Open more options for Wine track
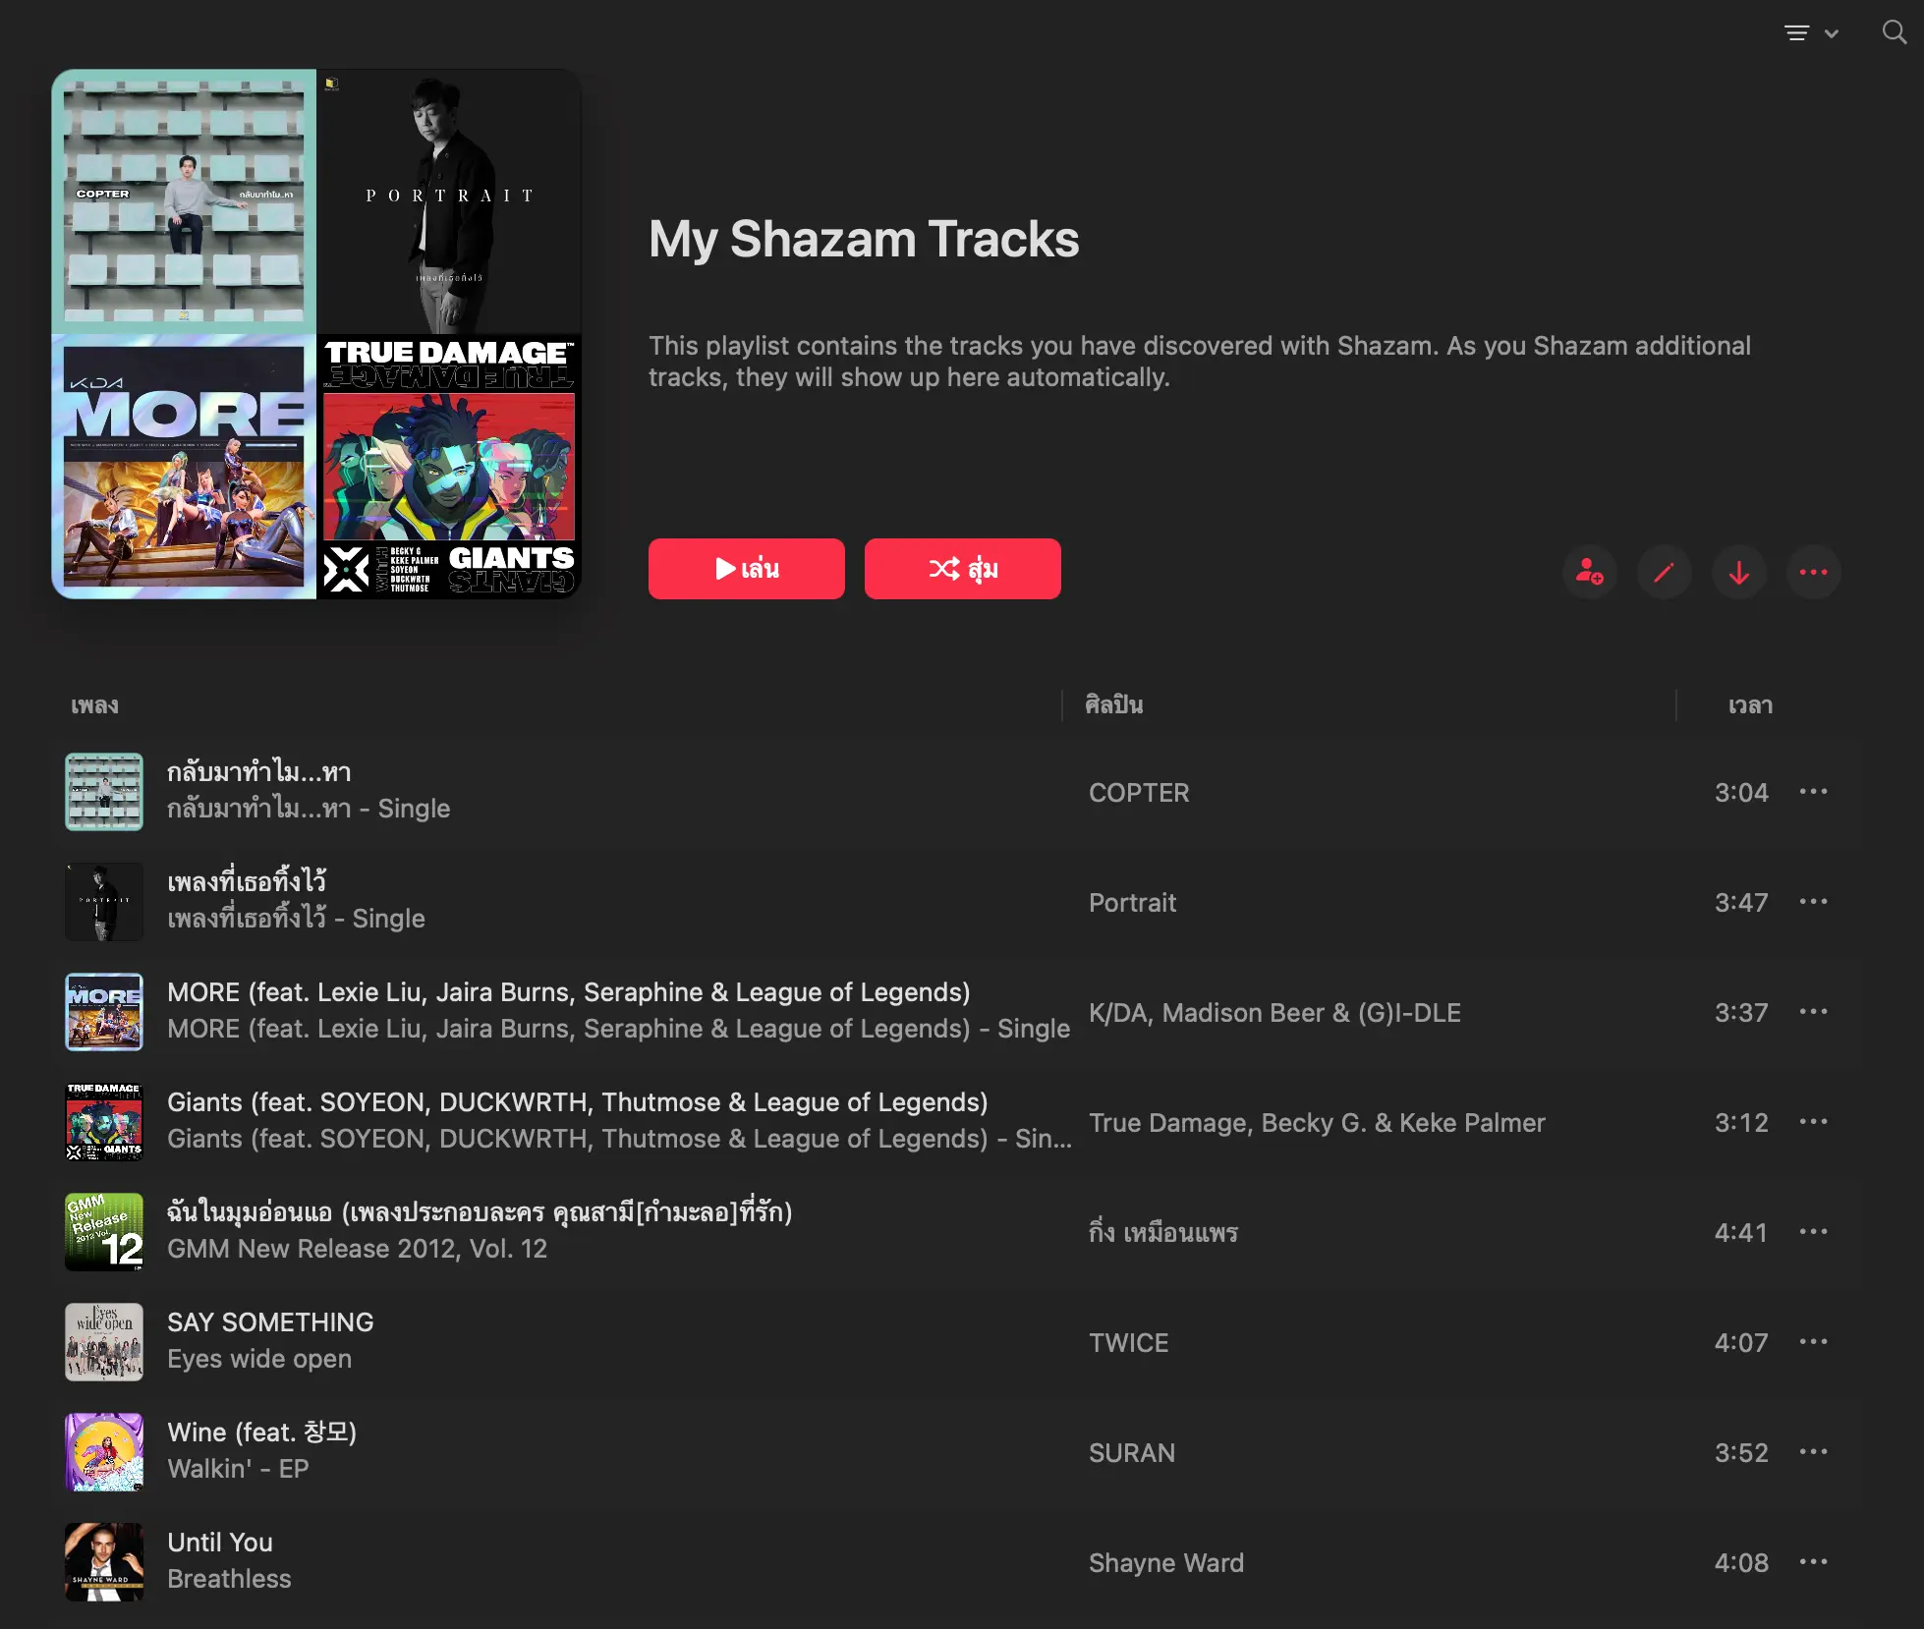Viewport: 1924px width, 1629px height. [x=1813, y=1452]
